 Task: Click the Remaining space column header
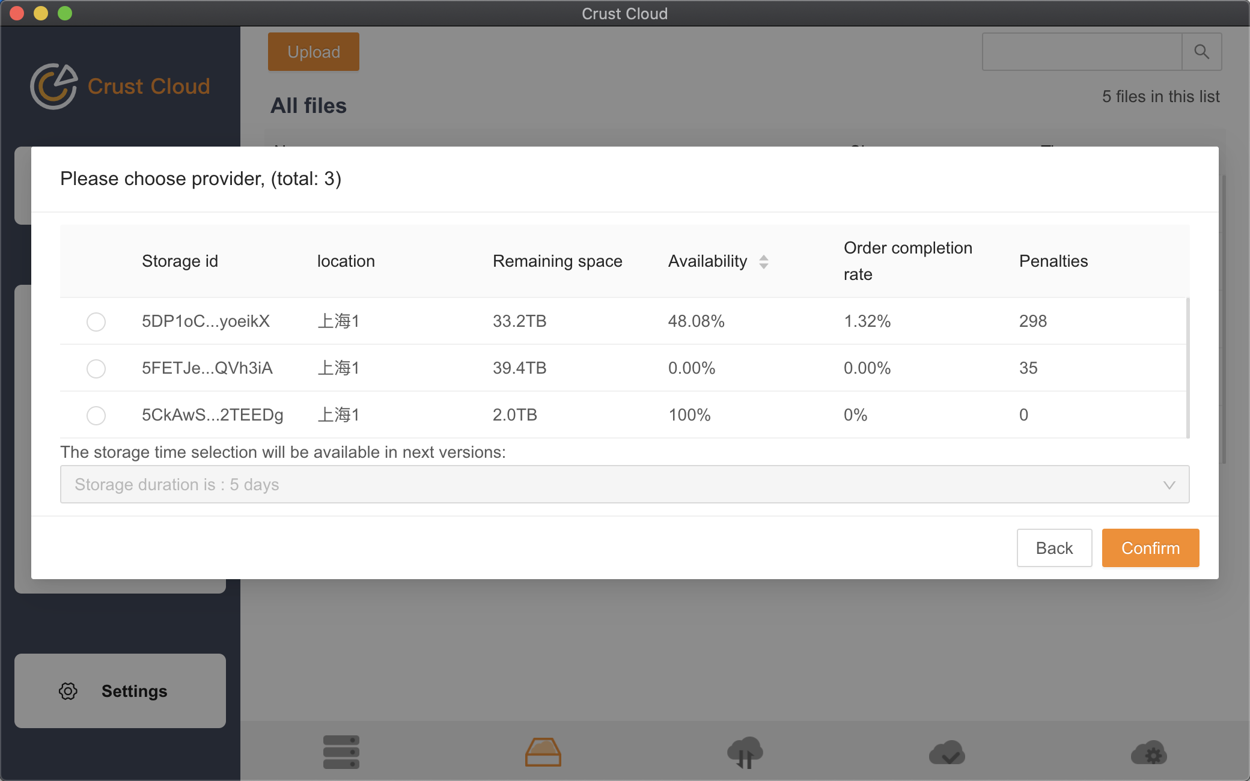point(557,261)
